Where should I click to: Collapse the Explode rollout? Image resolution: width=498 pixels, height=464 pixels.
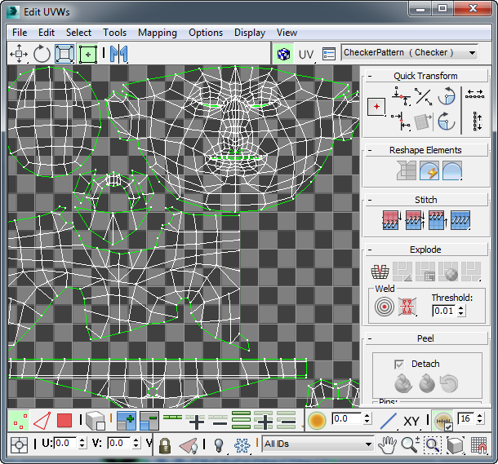[370, 250]
